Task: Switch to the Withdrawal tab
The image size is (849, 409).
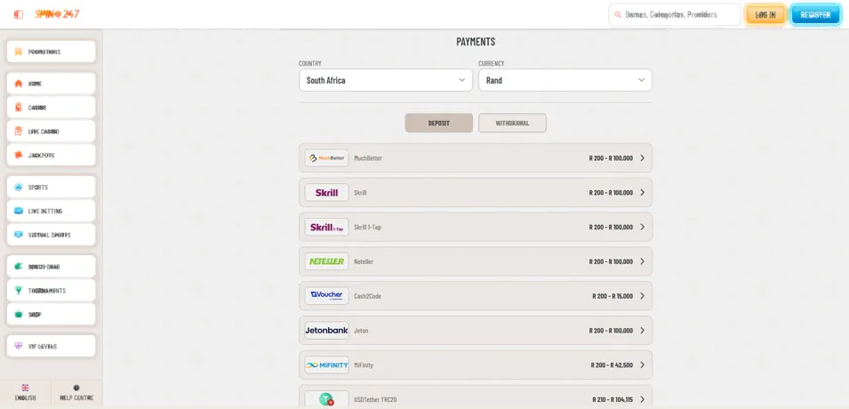Action: point(512,123)
